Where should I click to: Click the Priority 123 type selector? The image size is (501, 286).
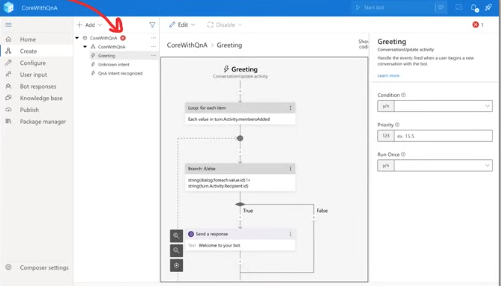pyautogui.click(x=386, y=136)
